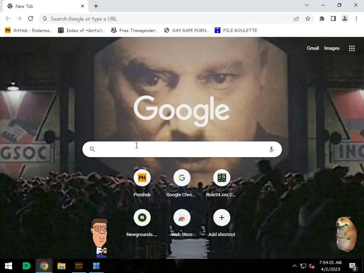The width and height of the screenshot is (364, 273).
Task: Open the PH shortcut tile
Action: click(x=142, y=184)
